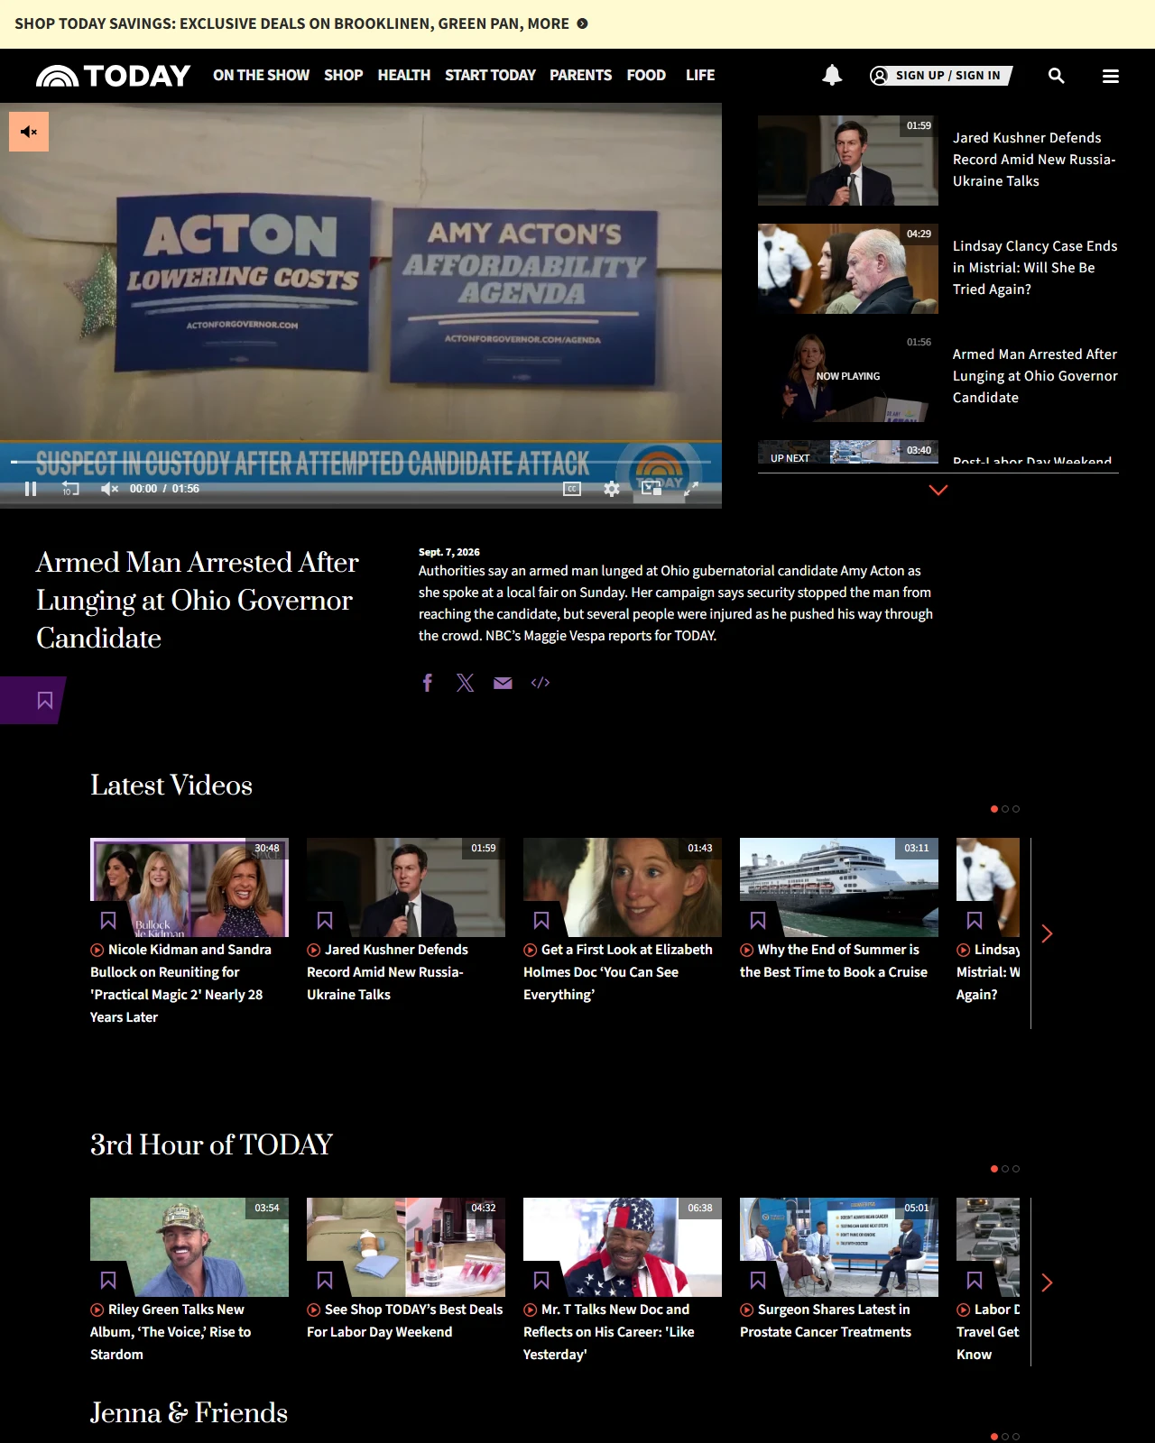The width and height of the screenshot is (1155, 1443).
Task: Open Shop TODAY Savings banner link
Action: pos(301,23)
